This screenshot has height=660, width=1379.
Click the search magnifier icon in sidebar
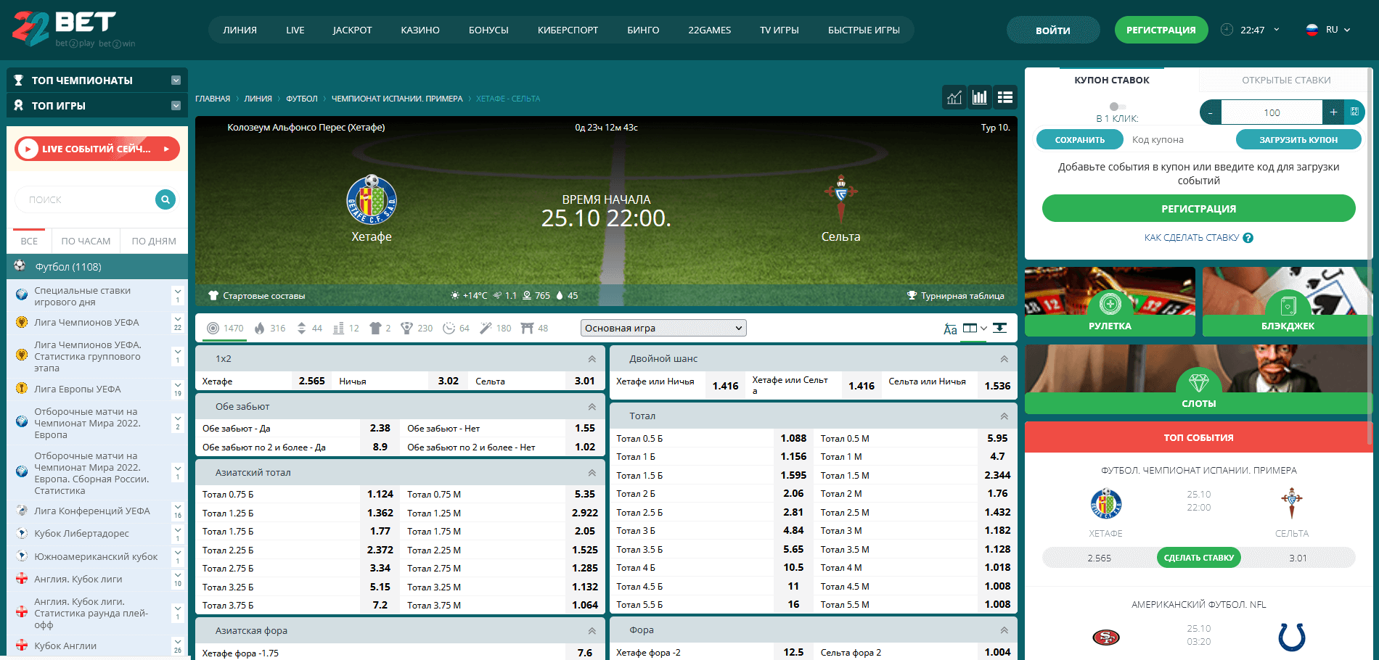[165, 199]
